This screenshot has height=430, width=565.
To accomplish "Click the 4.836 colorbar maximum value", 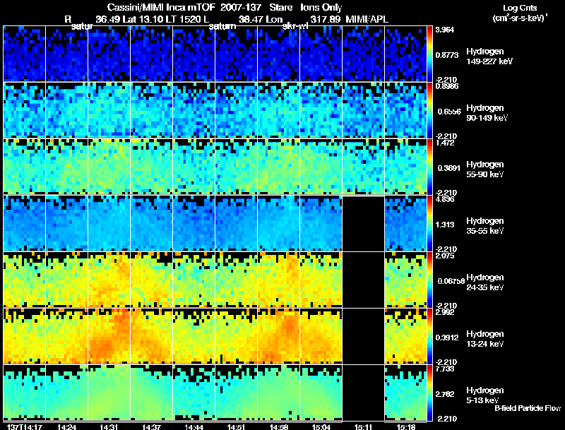I will 445,199.
